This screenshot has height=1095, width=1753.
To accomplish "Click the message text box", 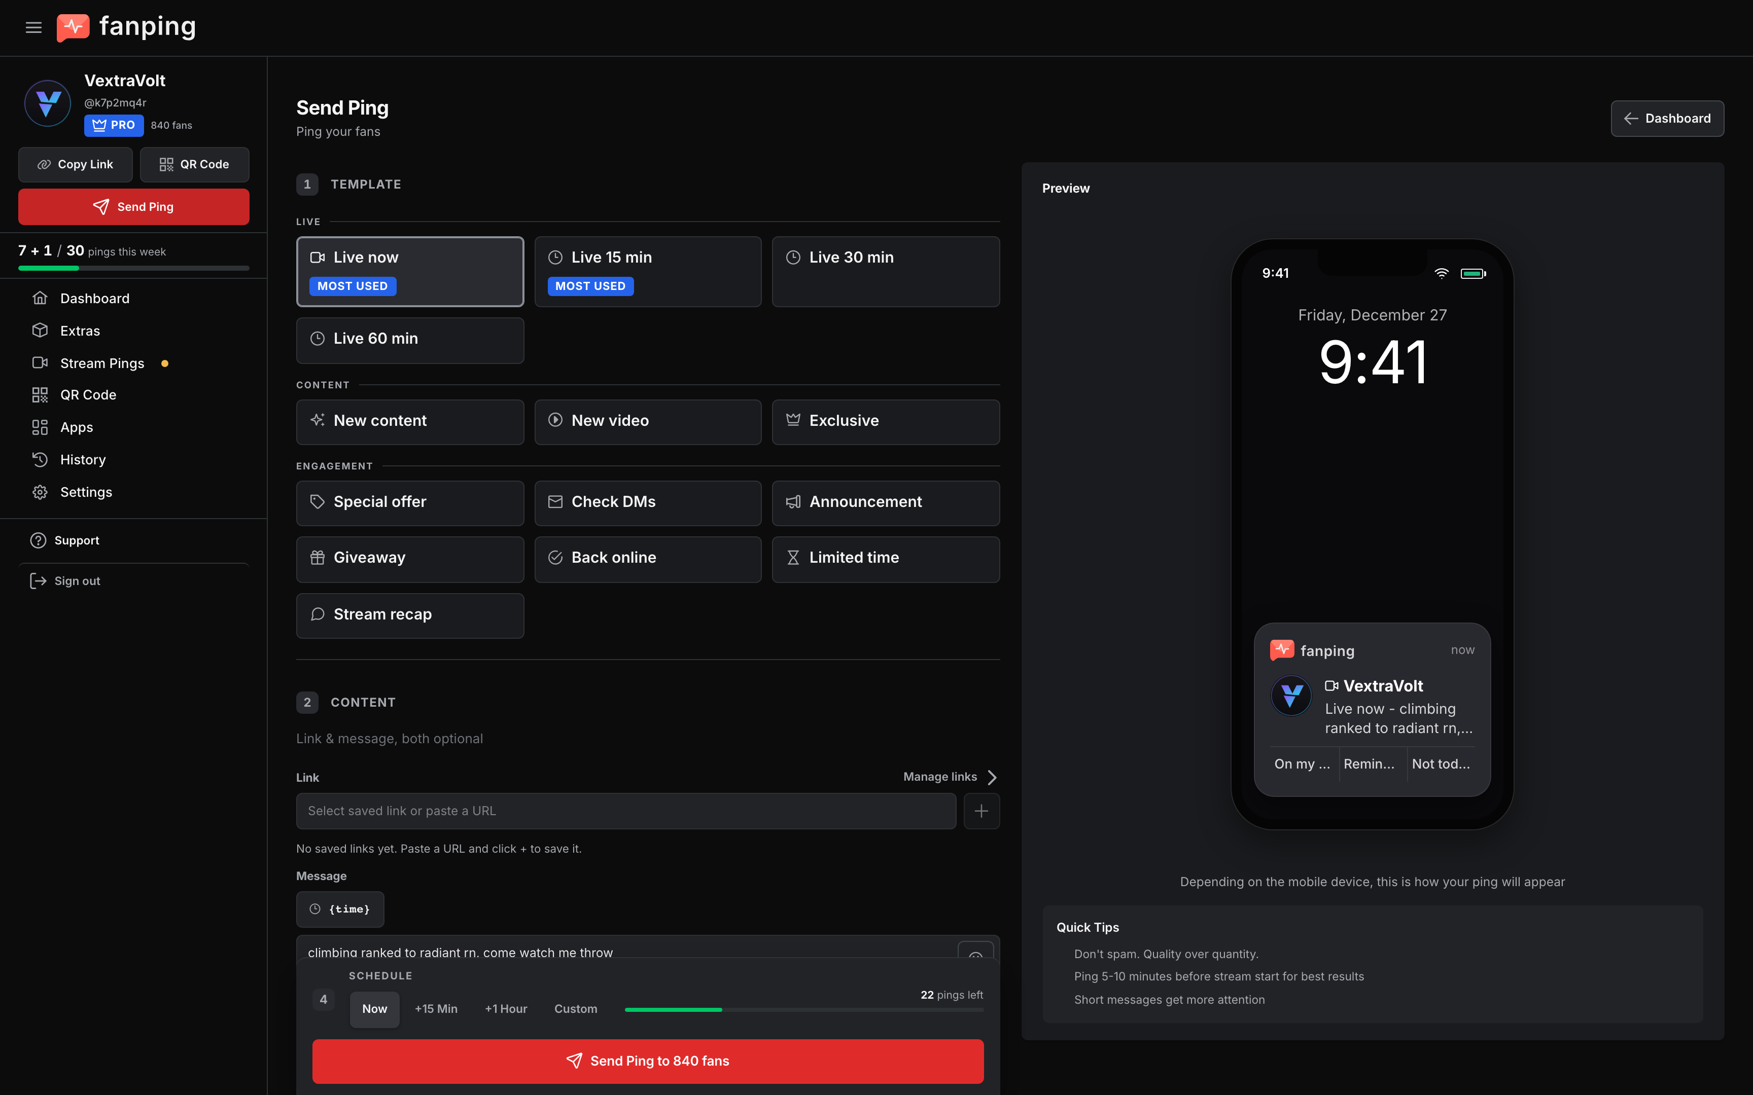I will click(x=626, y=946).
